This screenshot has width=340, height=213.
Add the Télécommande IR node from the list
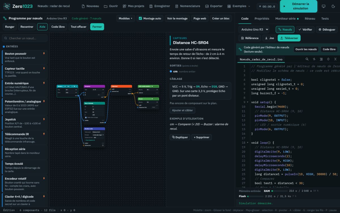tap(25, 137)
